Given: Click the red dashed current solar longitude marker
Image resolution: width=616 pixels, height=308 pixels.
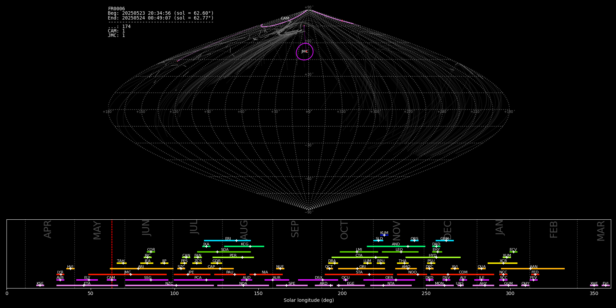Looking at the screenshot, I should tap(112, 254).
